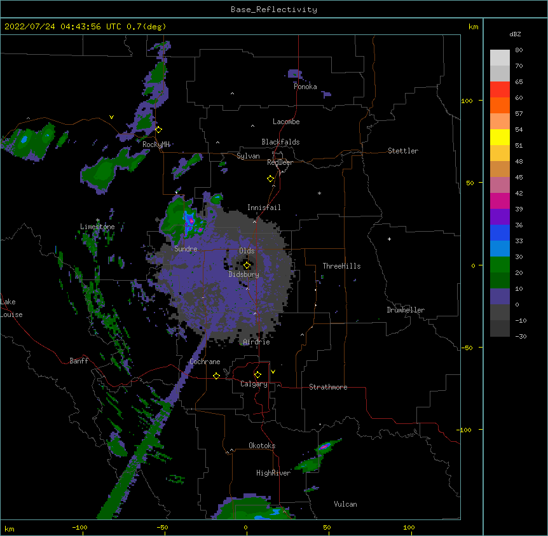Click the 100 label on the right axis
This screenshot has width=548, height=536.
point(467,101)
